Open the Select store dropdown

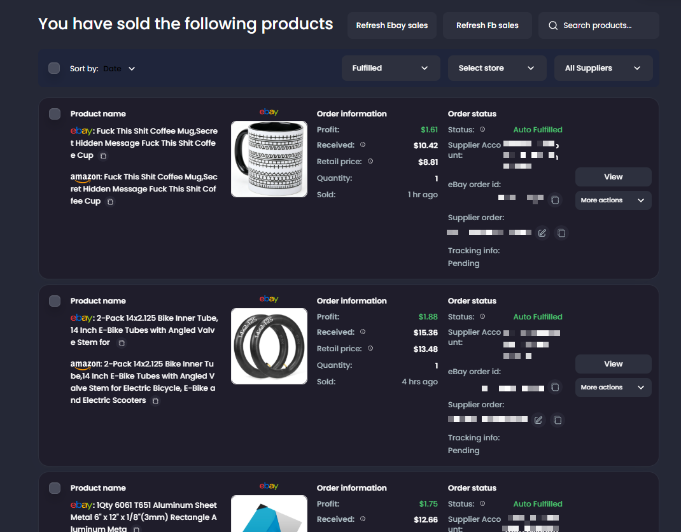coord(497,68)
